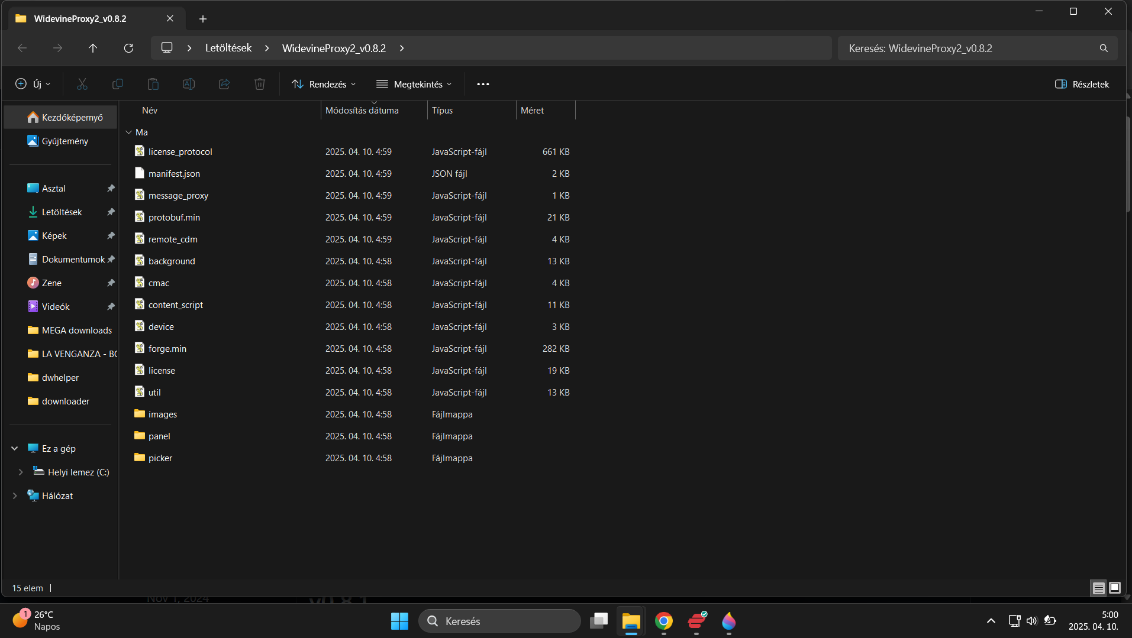The width and height of the screenshot is (1132, 638).
Task: Close the WidevineProxy2_v0.8.2 tab
Action: pyautogui.click(x=170, y=18)
